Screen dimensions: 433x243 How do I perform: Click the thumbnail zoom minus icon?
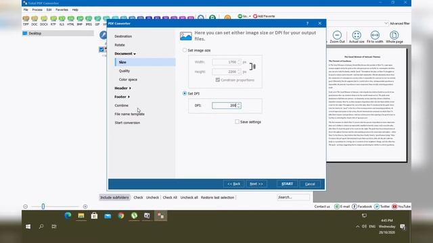pos(26,207)
